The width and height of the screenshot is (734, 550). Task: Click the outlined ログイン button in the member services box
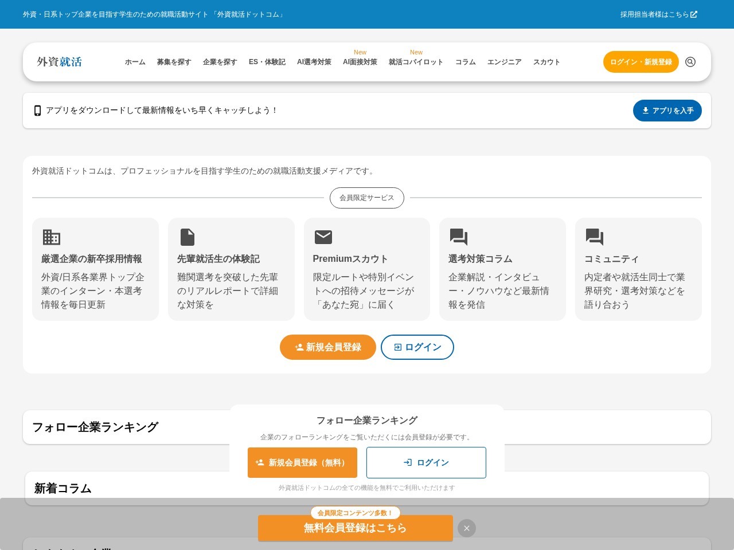(417, 347)
